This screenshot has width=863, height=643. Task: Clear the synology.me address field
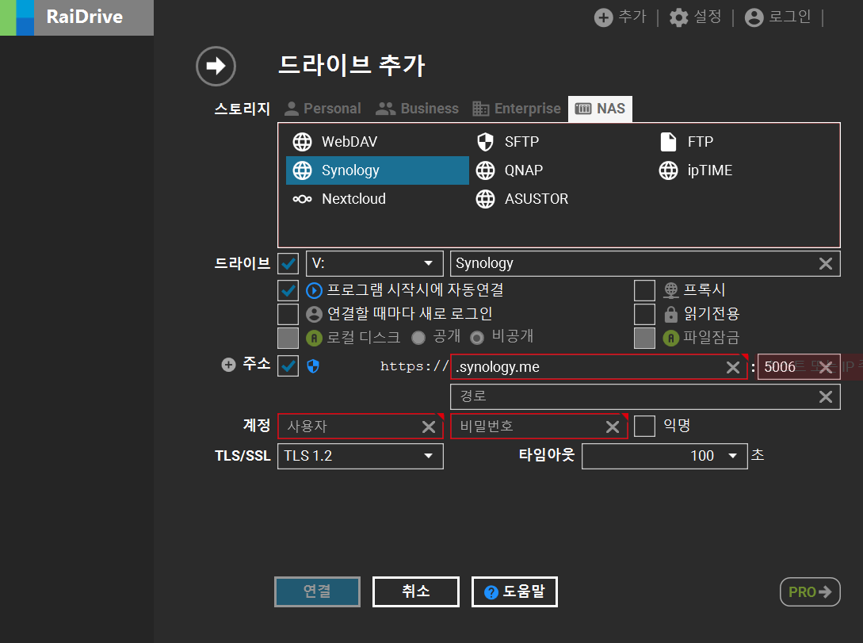tap(732, 367)
